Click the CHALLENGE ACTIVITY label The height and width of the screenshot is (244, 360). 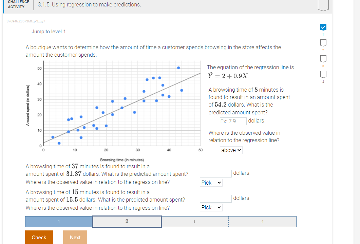[18, 4]
